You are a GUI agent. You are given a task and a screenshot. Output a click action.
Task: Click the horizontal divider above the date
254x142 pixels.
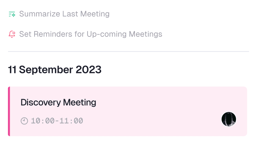click(x=128, y=52)
